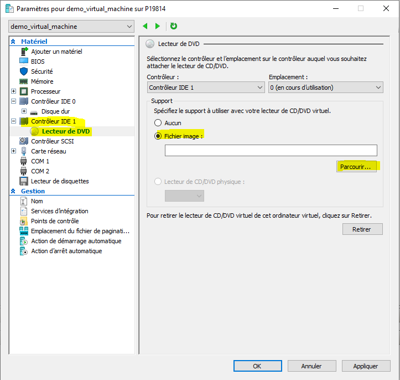
Task: Click the COM 2 port icon
Action: click(23, 171)
